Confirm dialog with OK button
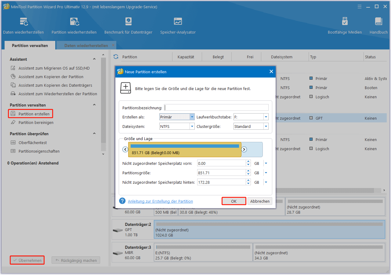 234,201
